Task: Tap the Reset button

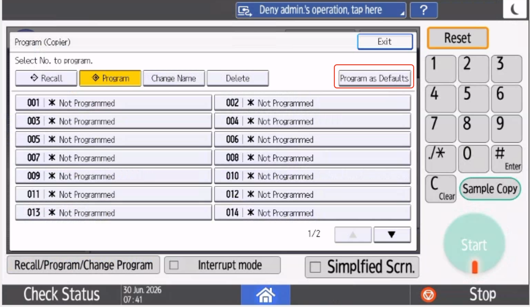Action: [x=458, y=38]
